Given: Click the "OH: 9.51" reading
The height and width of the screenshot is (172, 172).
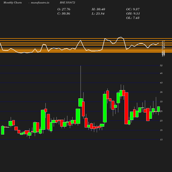Looking at the screenshot, I should [x=133, y=13].
